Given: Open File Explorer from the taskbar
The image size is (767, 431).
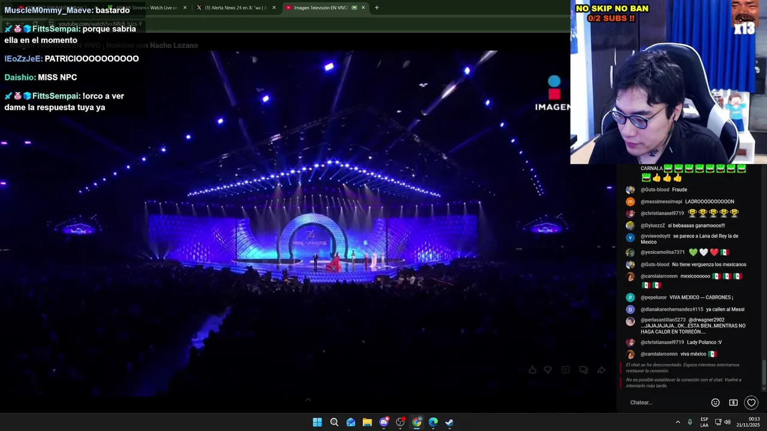Looking at the screenshot, I should (367, 422).
